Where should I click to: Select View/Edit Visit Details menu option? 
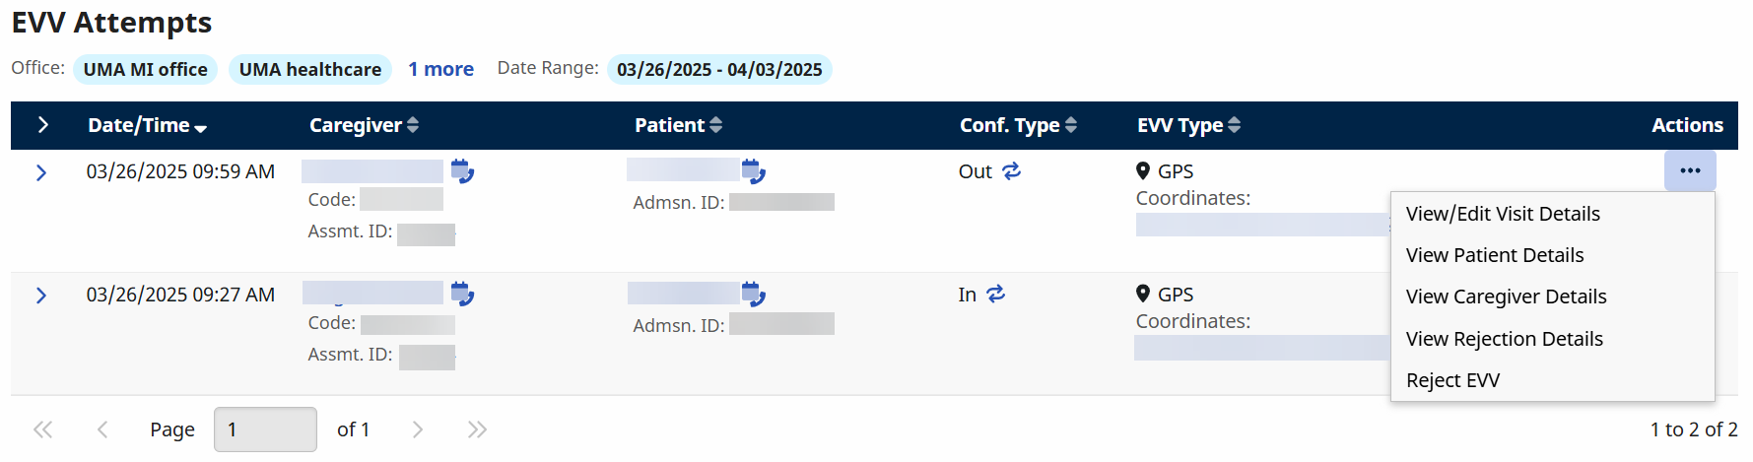click(x=1503, y=214)
